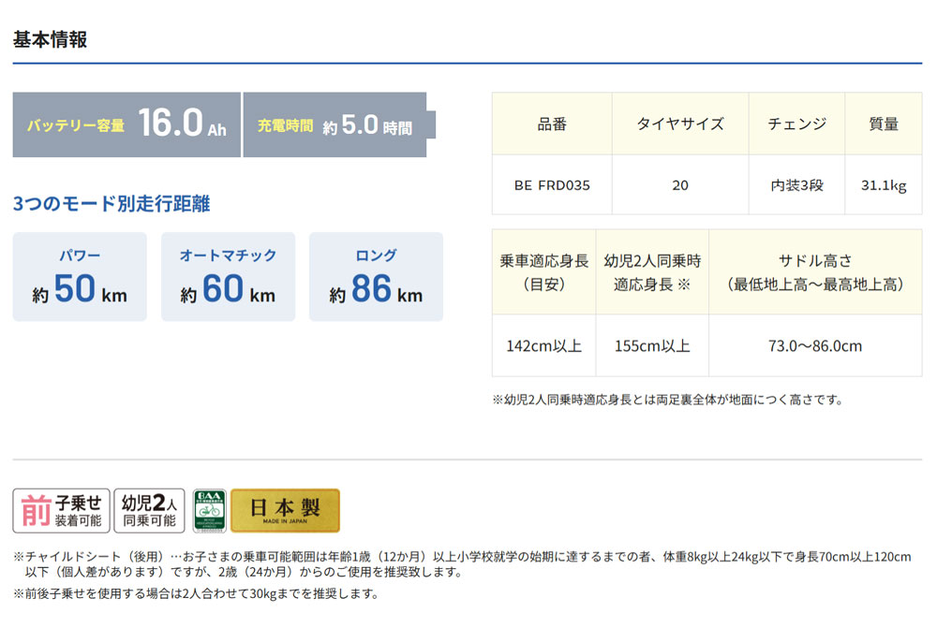This screenshot has height=642, width=937.
Task: Click the 前子乗せ装着可能 badge icon
Action: [62, 511]
